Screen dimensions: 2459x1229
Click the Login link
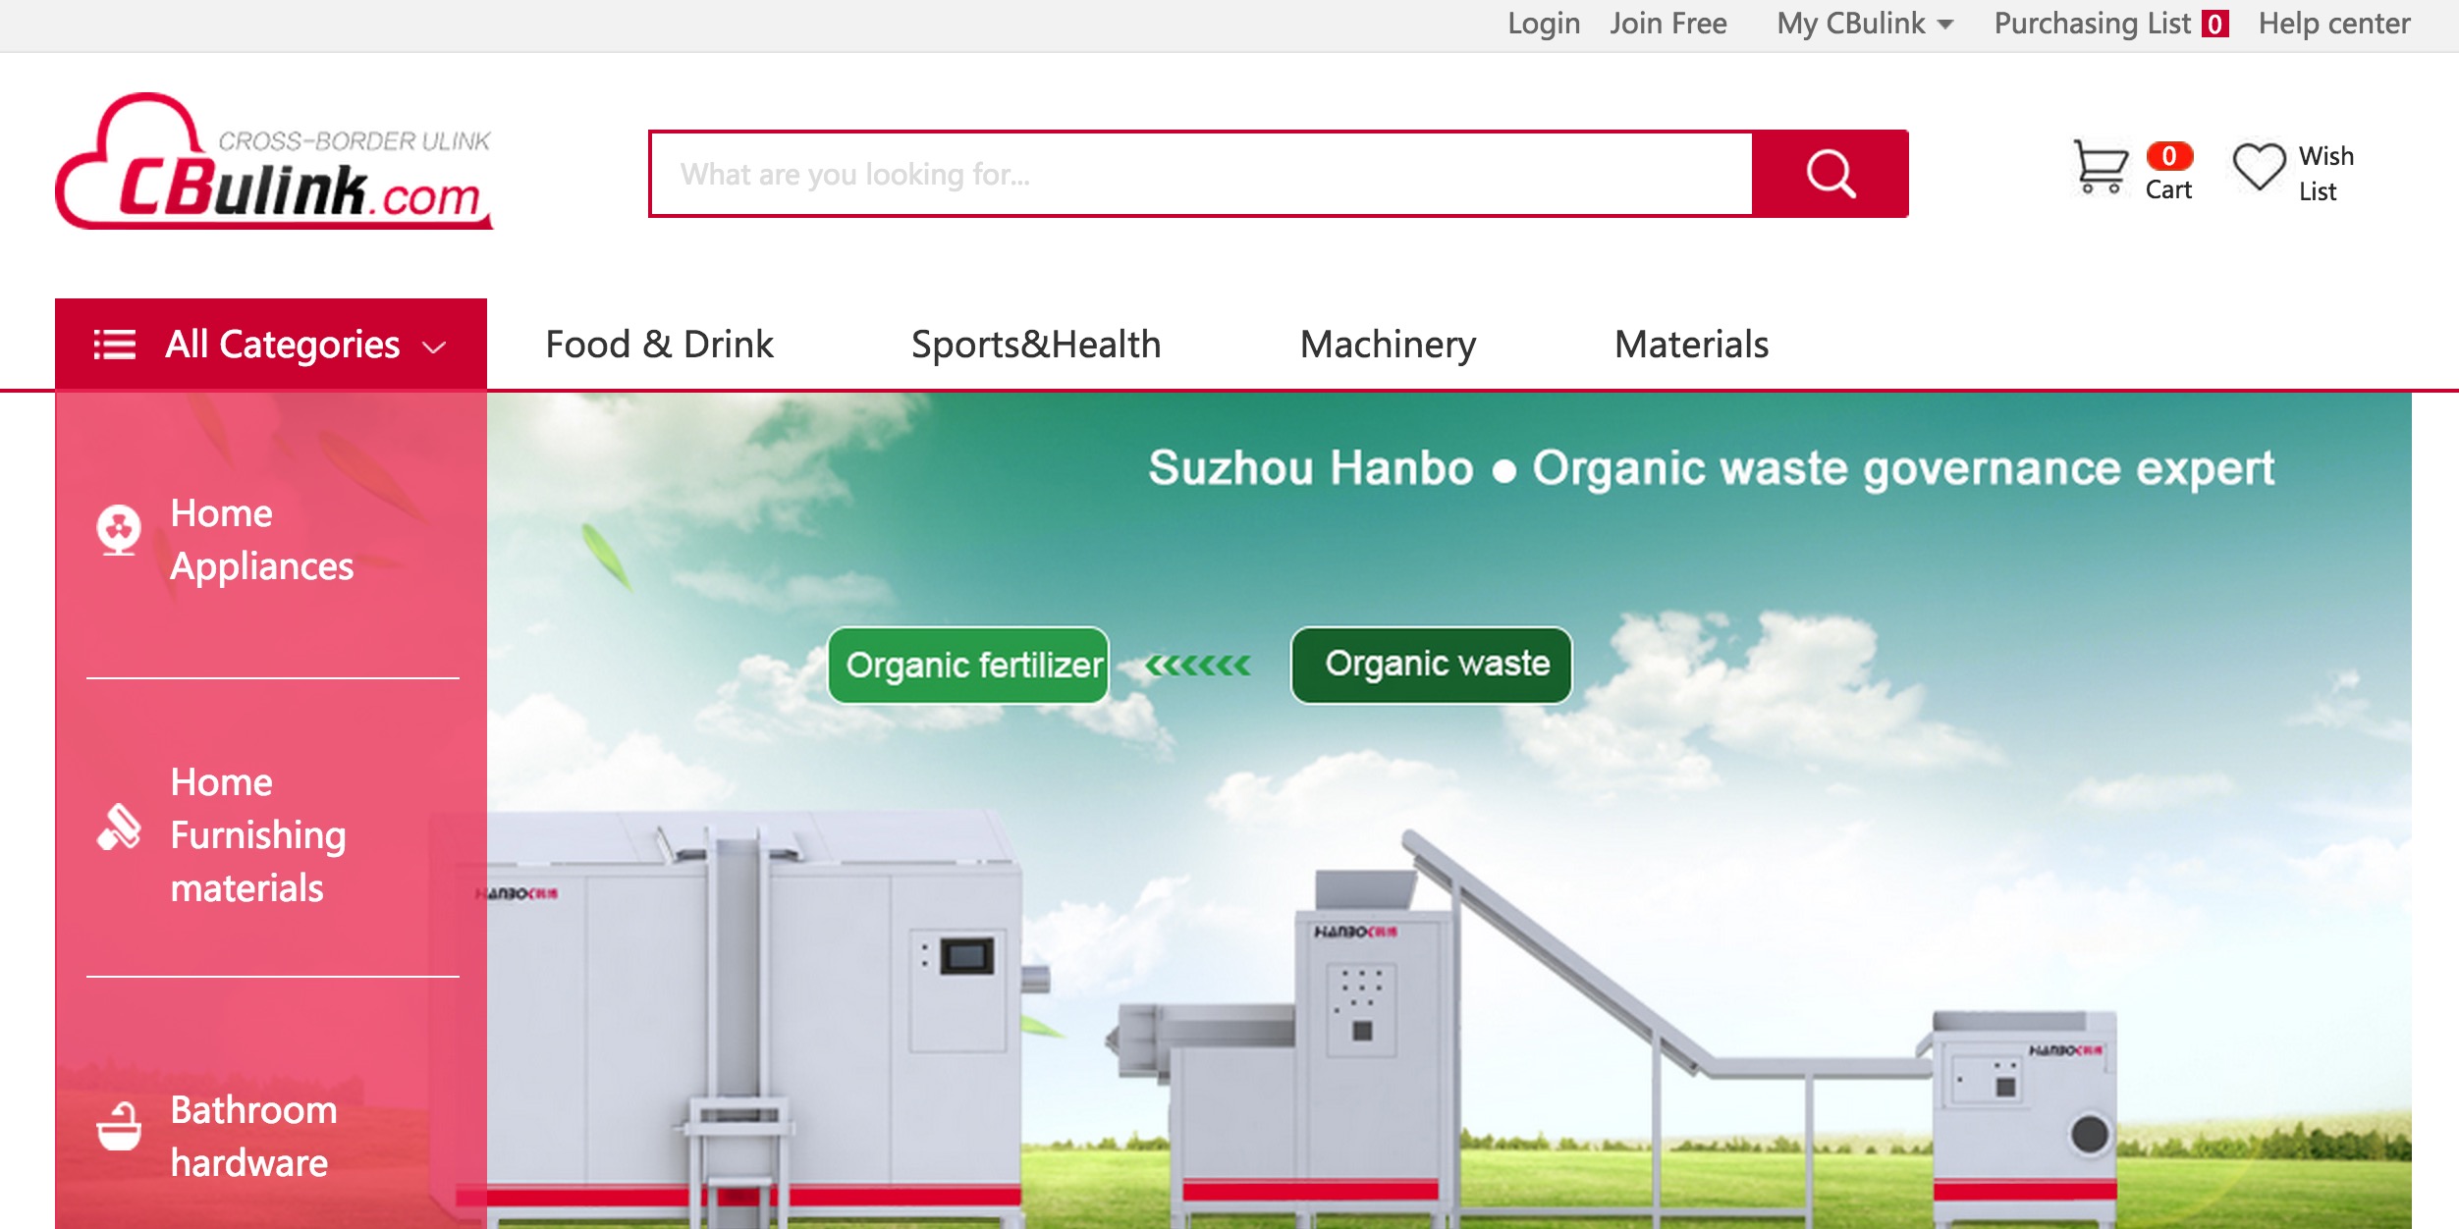pyautogui.click(x=1544, y=24)
